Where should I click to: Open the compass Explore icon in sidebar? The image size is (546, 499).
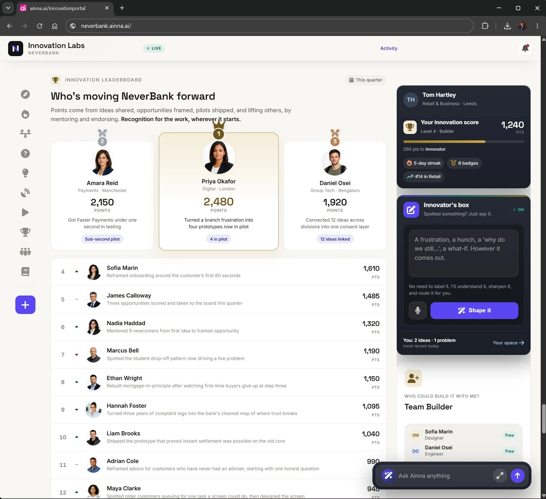point(25,94)
